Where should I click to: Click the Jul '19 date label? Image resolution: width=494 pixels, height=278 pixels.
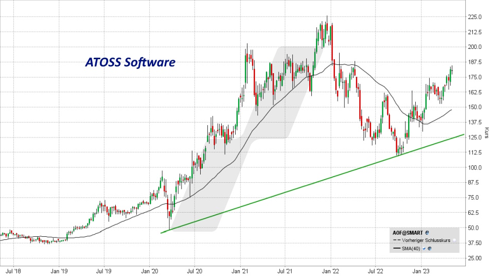(104, 271)
